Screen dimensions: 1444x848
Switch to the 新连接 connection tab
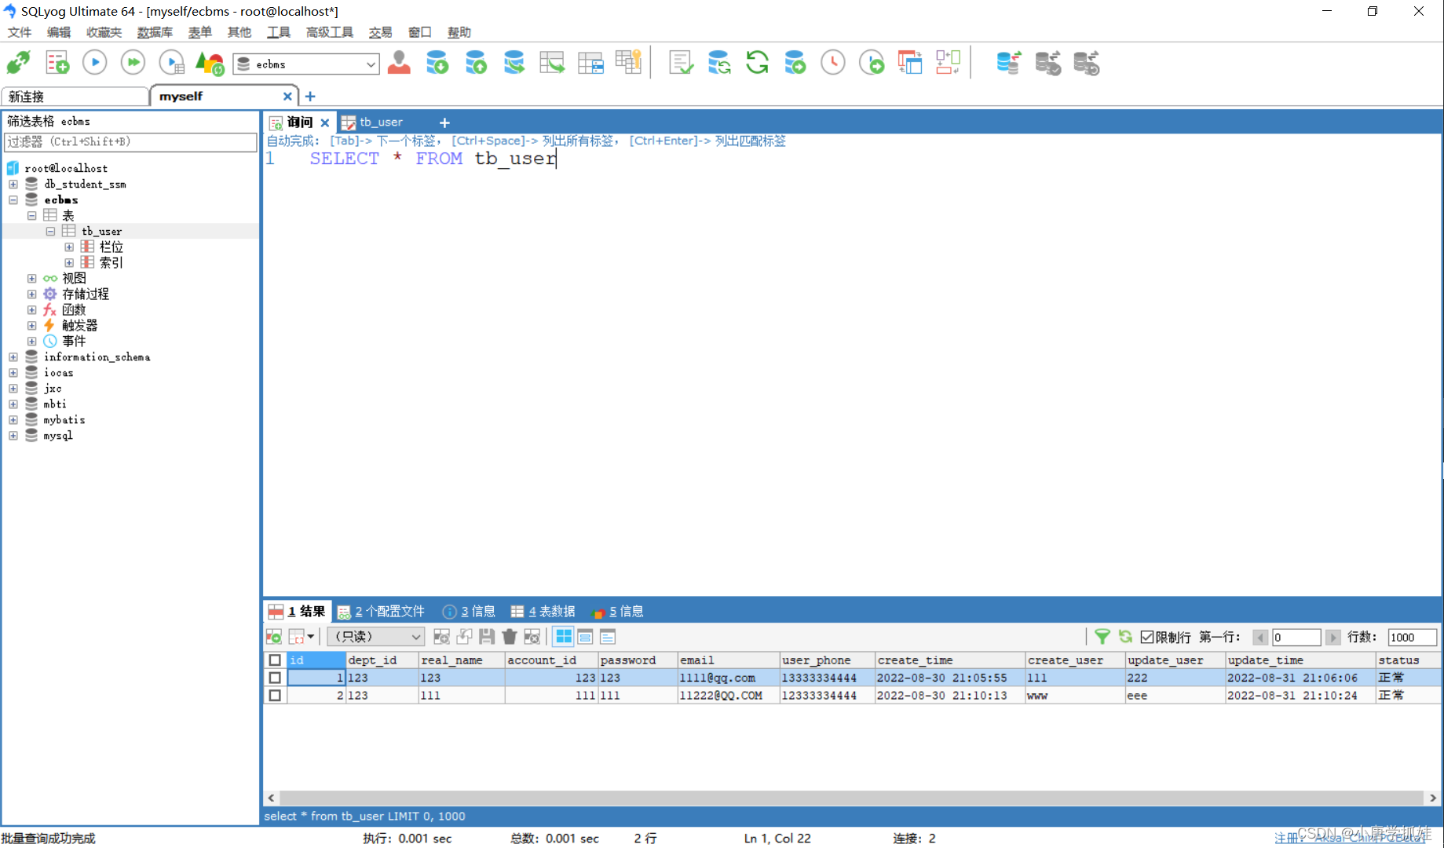(x=75, y=97)
